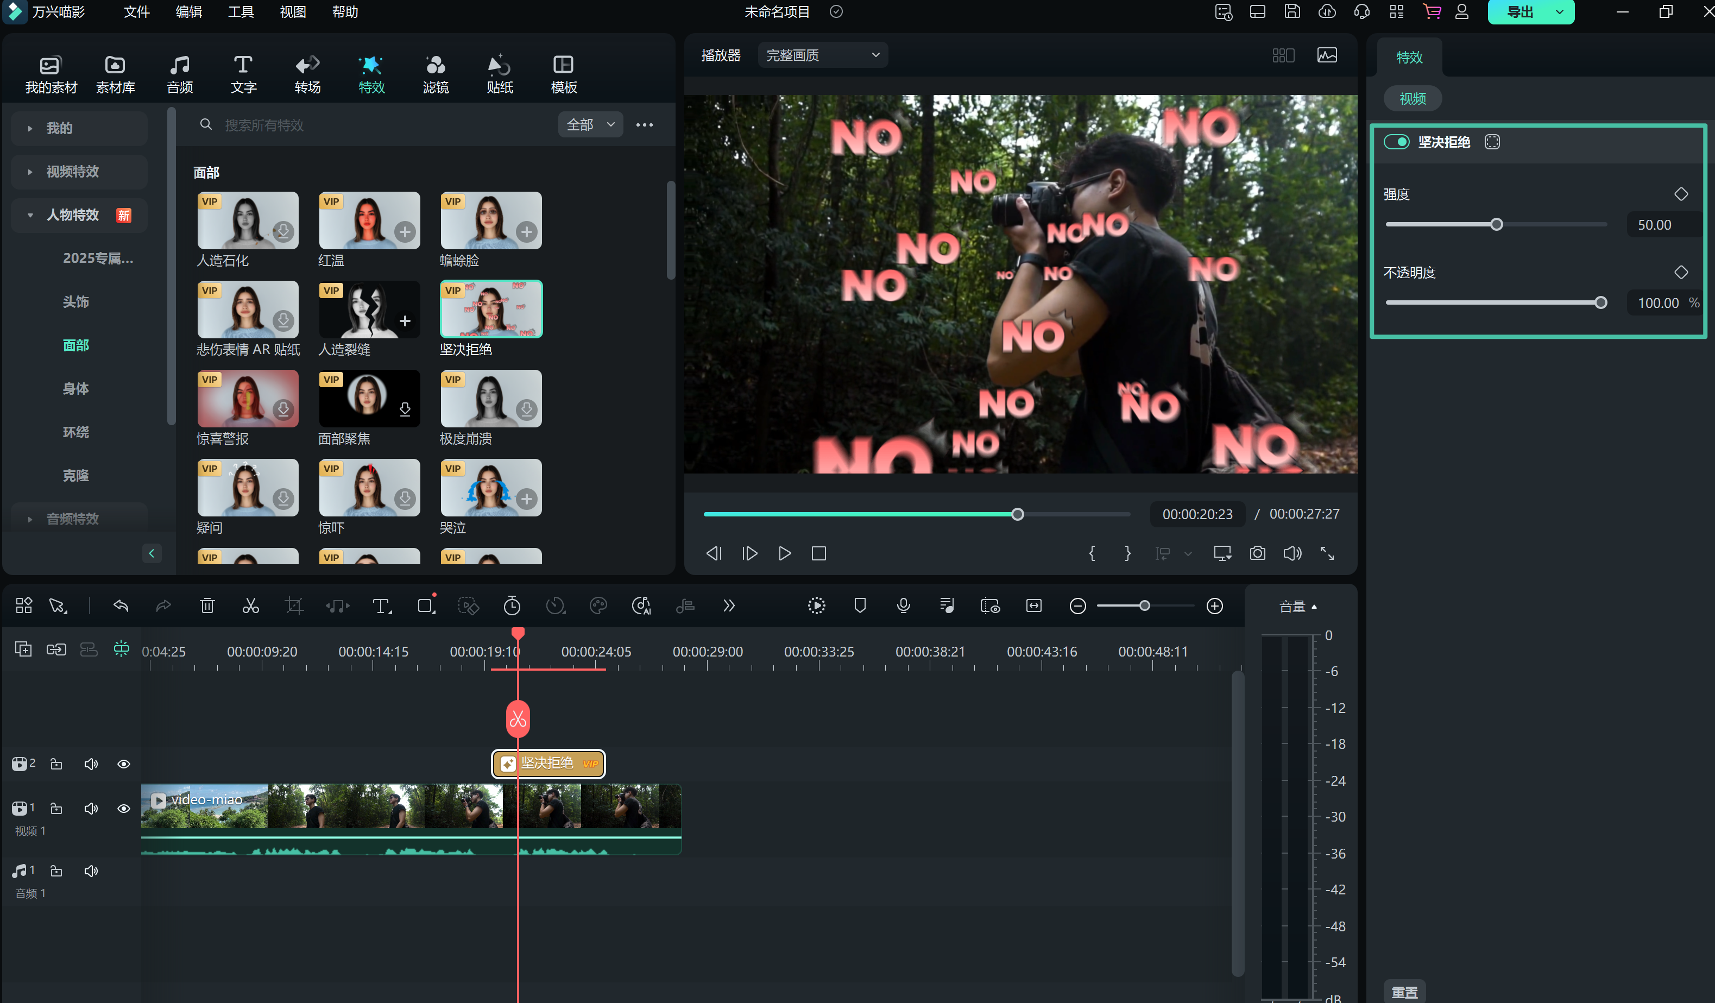Open the 编辑 menu

pyautogui.click(x=188, y=11)
